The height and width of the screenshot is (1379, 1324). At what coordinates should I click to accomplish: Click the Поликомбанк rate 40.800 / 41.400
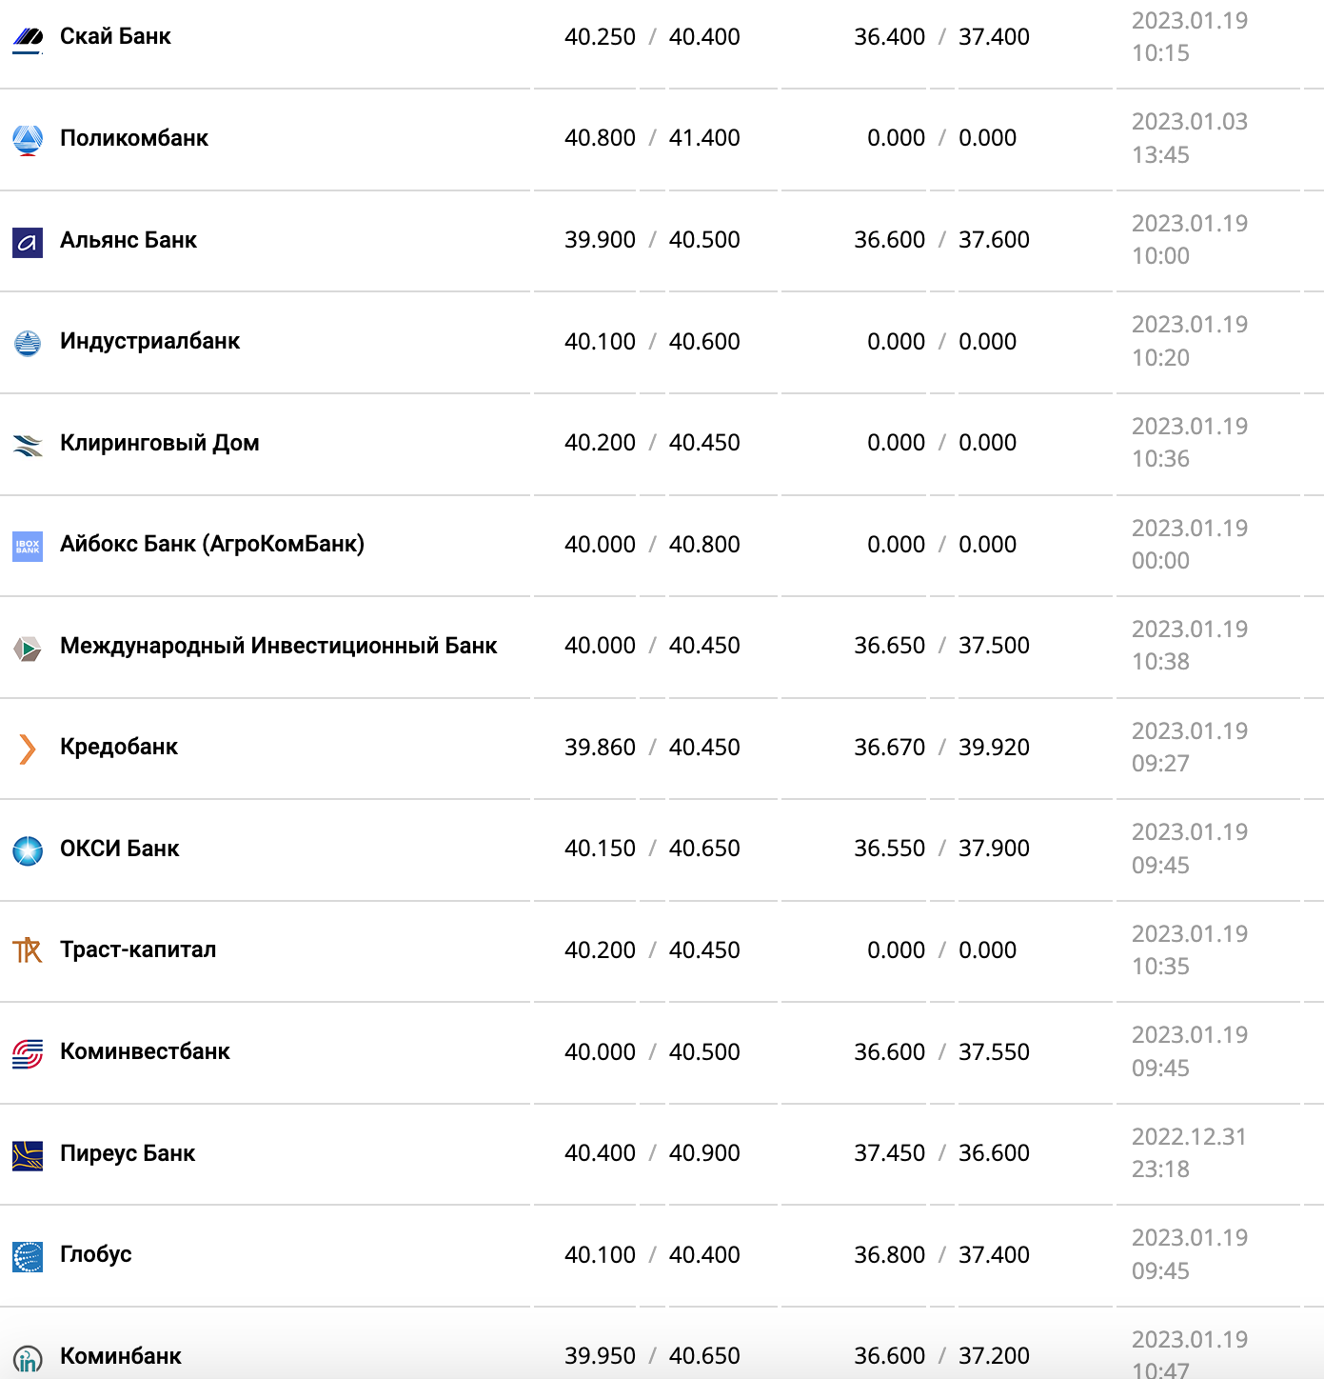(652, 138)
